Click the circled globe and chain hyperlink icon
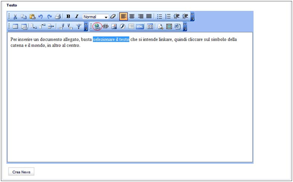Screen dimensions: 293x182 pos(97,27)
